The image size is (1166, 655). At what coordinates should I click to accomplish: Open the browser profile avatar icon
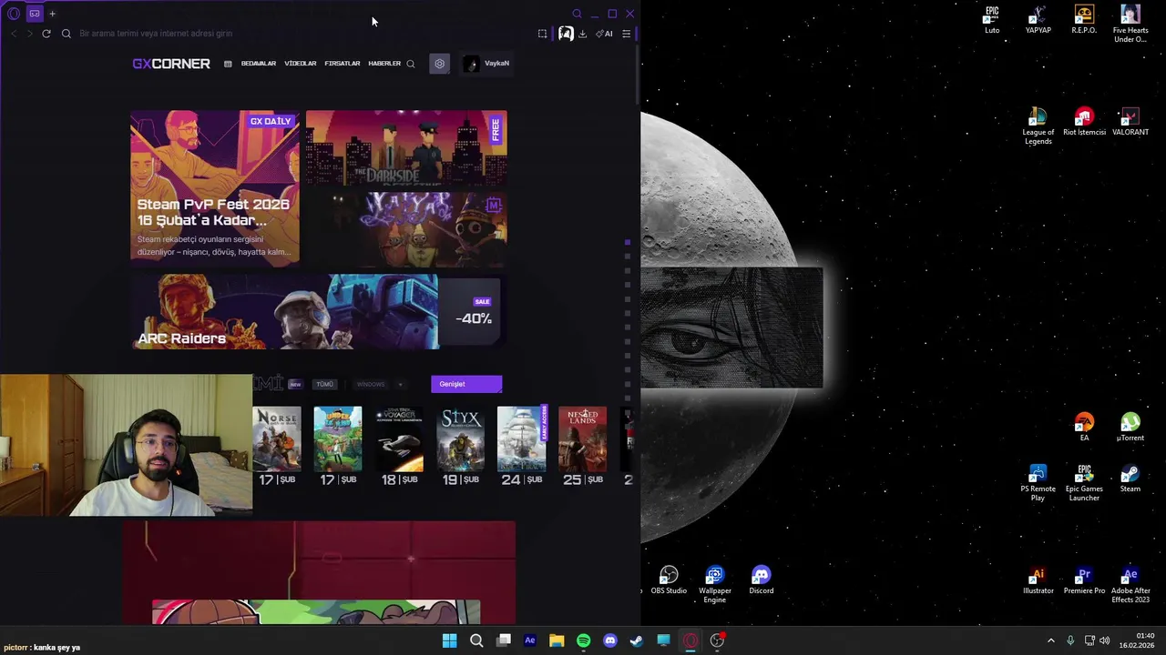pos(566,34)
